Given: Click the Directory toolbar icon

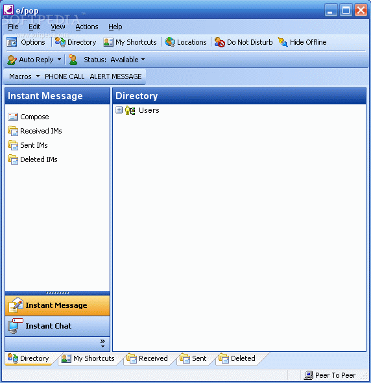Looking at the screenshot, I should coord(60,42).
